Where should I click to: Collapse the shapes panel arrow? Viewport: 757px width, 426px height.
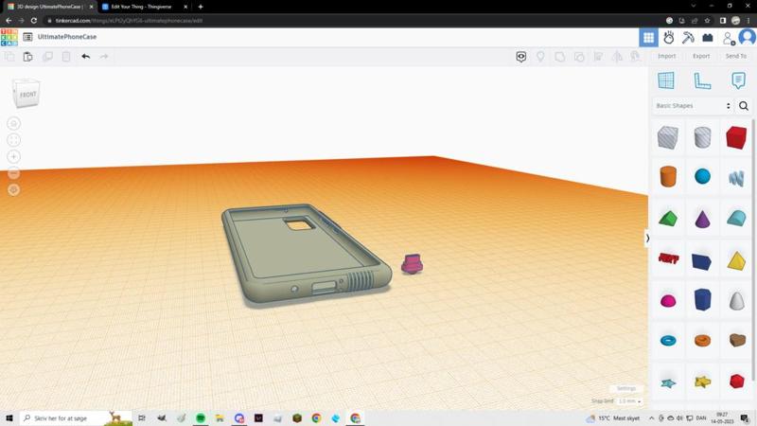pos(647,239)
